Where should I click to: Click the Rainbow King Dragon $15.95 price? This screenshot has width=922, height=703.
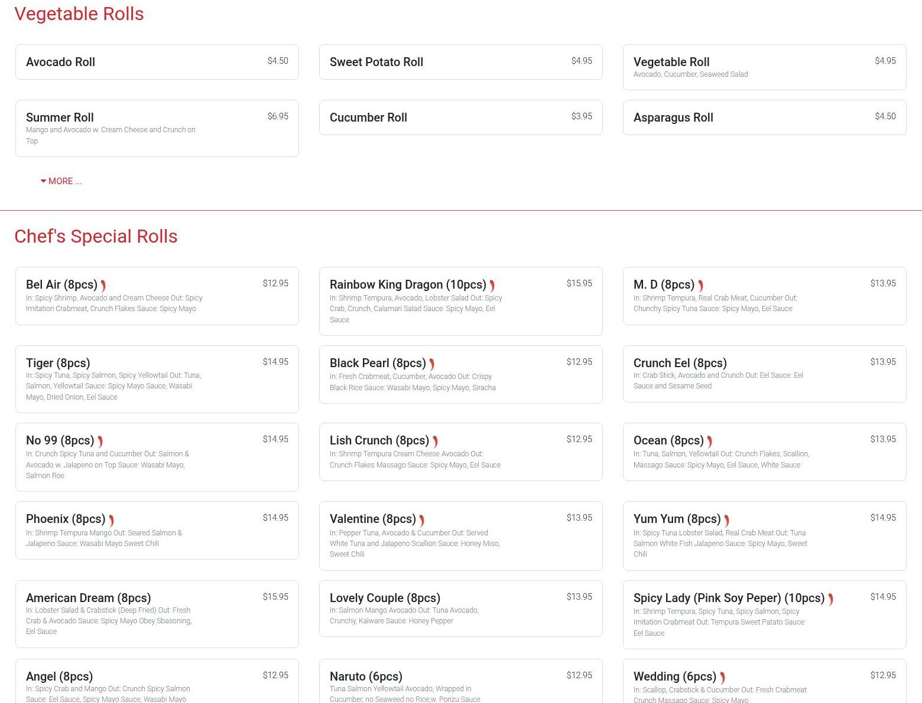click(579, 283)
